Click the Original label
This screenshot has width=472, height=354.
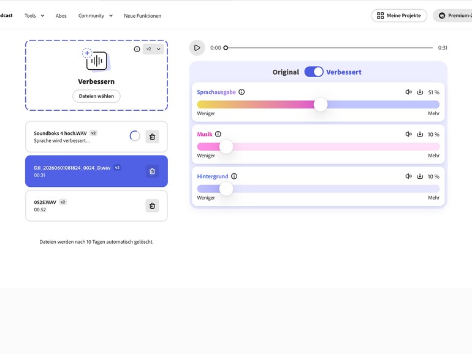point(286,72)
